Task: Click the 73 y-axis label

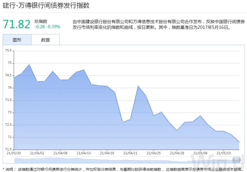Action: click(10, 112)
